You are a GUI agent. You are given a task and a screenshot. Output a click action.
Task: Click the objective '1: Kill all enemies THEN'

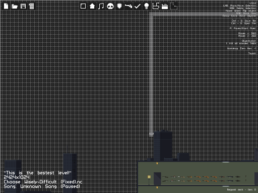[241, 43]
